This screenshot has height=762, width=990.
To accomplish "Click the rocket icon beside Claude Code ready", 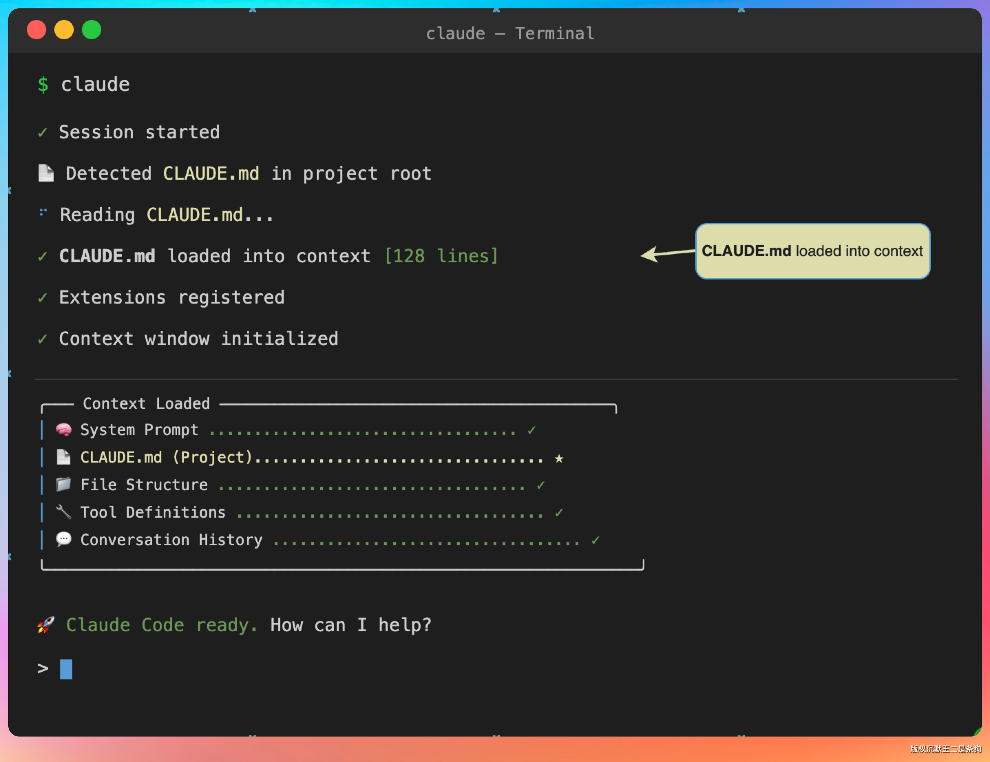I will pyautogui.click(x=46, y=624).
